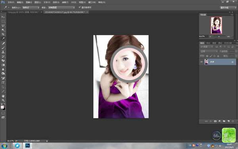This screenshot has height=149, width=238.
Task: Select the Zoom tool in toolbox
Action: [3, 100]
